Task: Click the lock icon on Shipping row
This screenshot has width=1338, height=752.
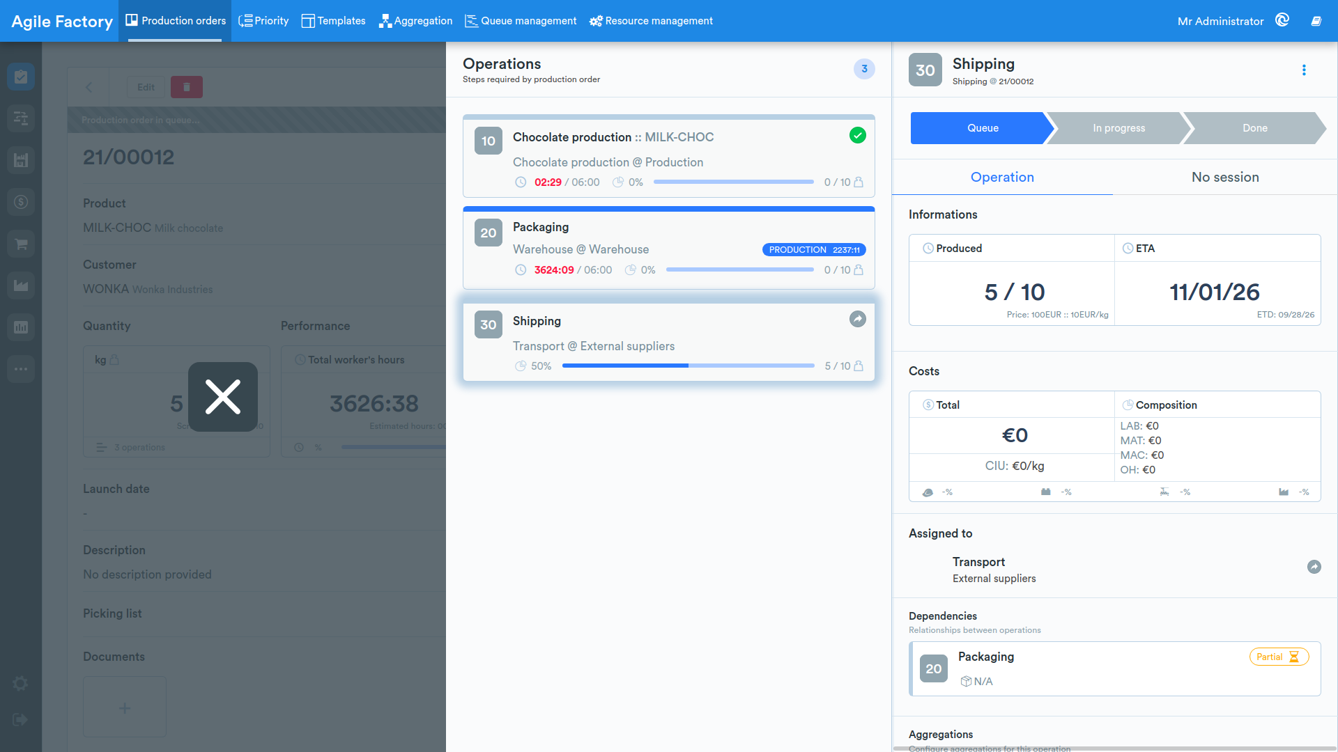Action: tap(859, 366)
